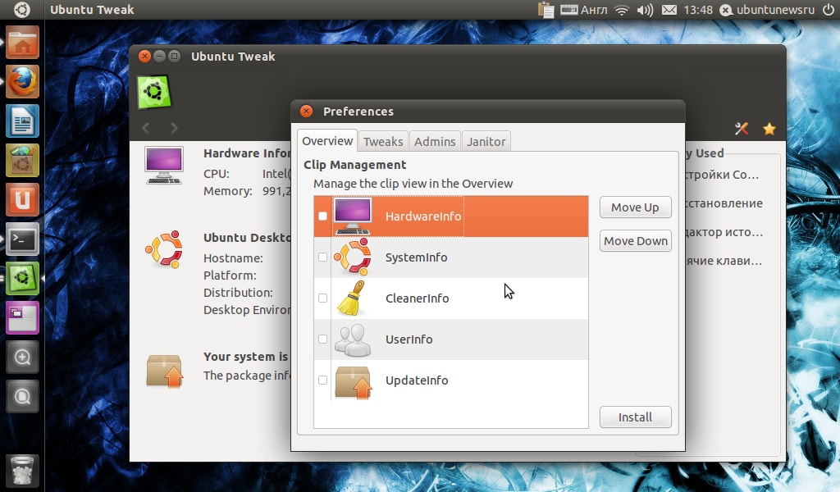Select the SystemInfo row
The height and width of the screenshot is (492, 840).
[451, 257]
